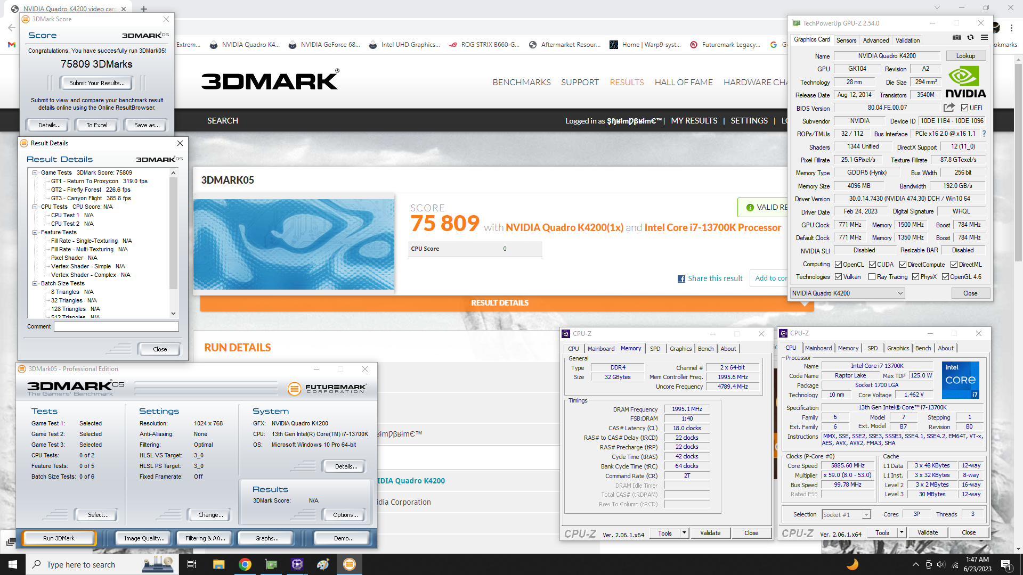Show hidden system tray icons chevron
Screen dimensions: 1023x575
point(915,564)
